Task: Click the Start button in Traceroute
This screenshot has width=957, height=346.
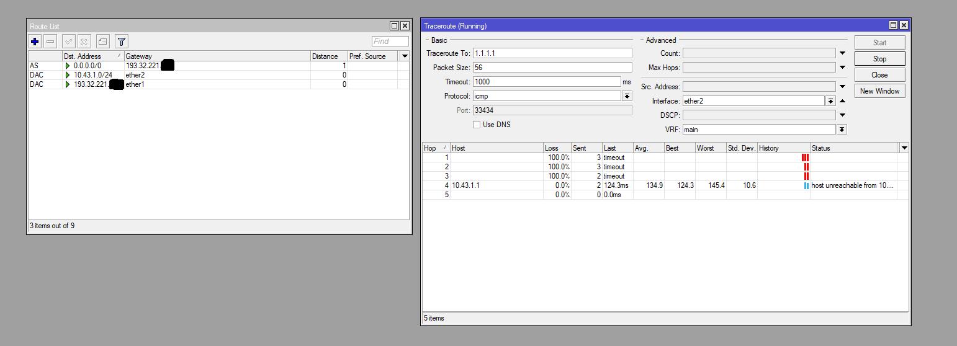Action: click(879, 43)
